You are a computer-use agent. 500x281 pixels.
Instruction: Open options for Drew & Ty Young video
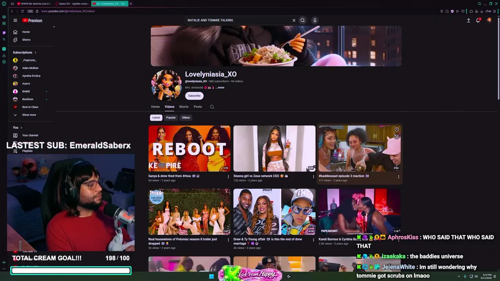click(x=313, y=240)
